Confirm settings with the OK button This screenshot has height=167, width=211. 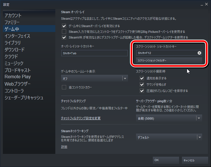166,160
